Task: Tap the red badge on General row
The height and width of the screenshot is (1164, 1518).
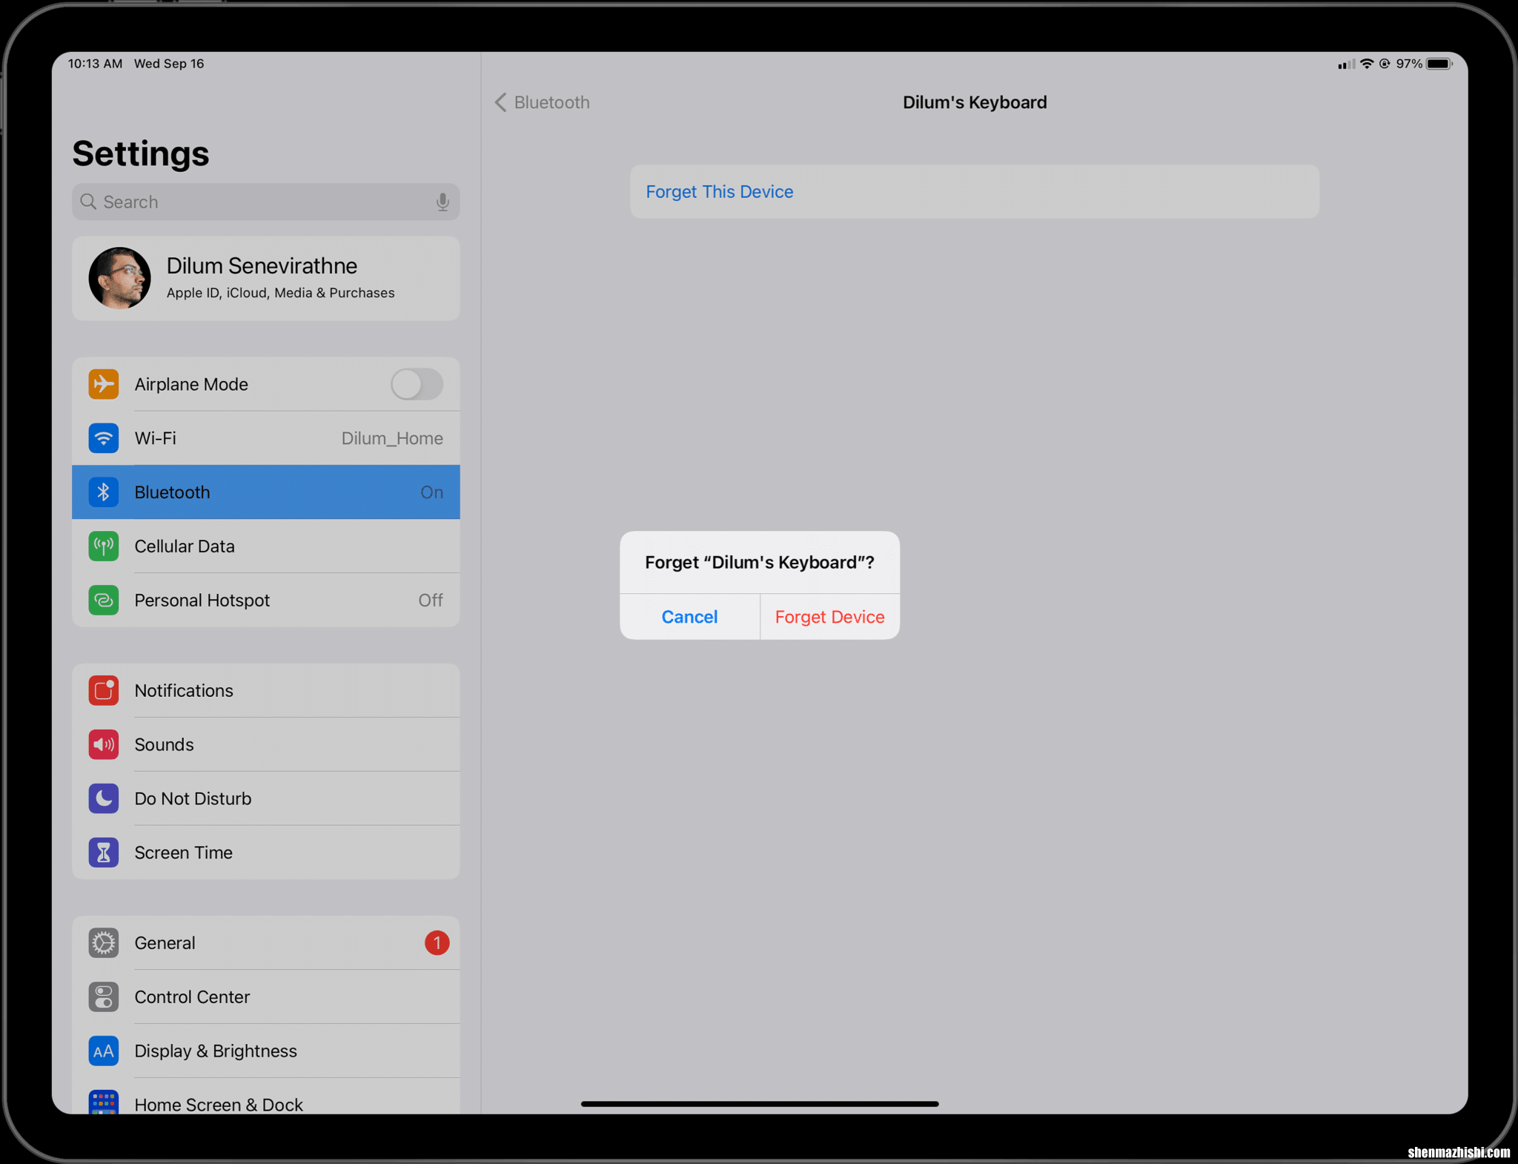Action: tap(437, 943)
